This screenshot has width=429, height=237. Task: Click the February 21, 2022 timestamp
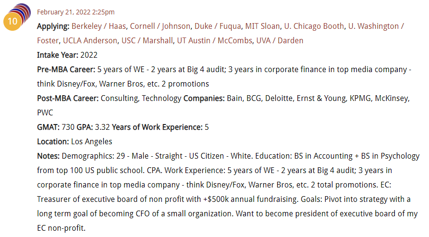pyautogui.click(x=76, y=12)
